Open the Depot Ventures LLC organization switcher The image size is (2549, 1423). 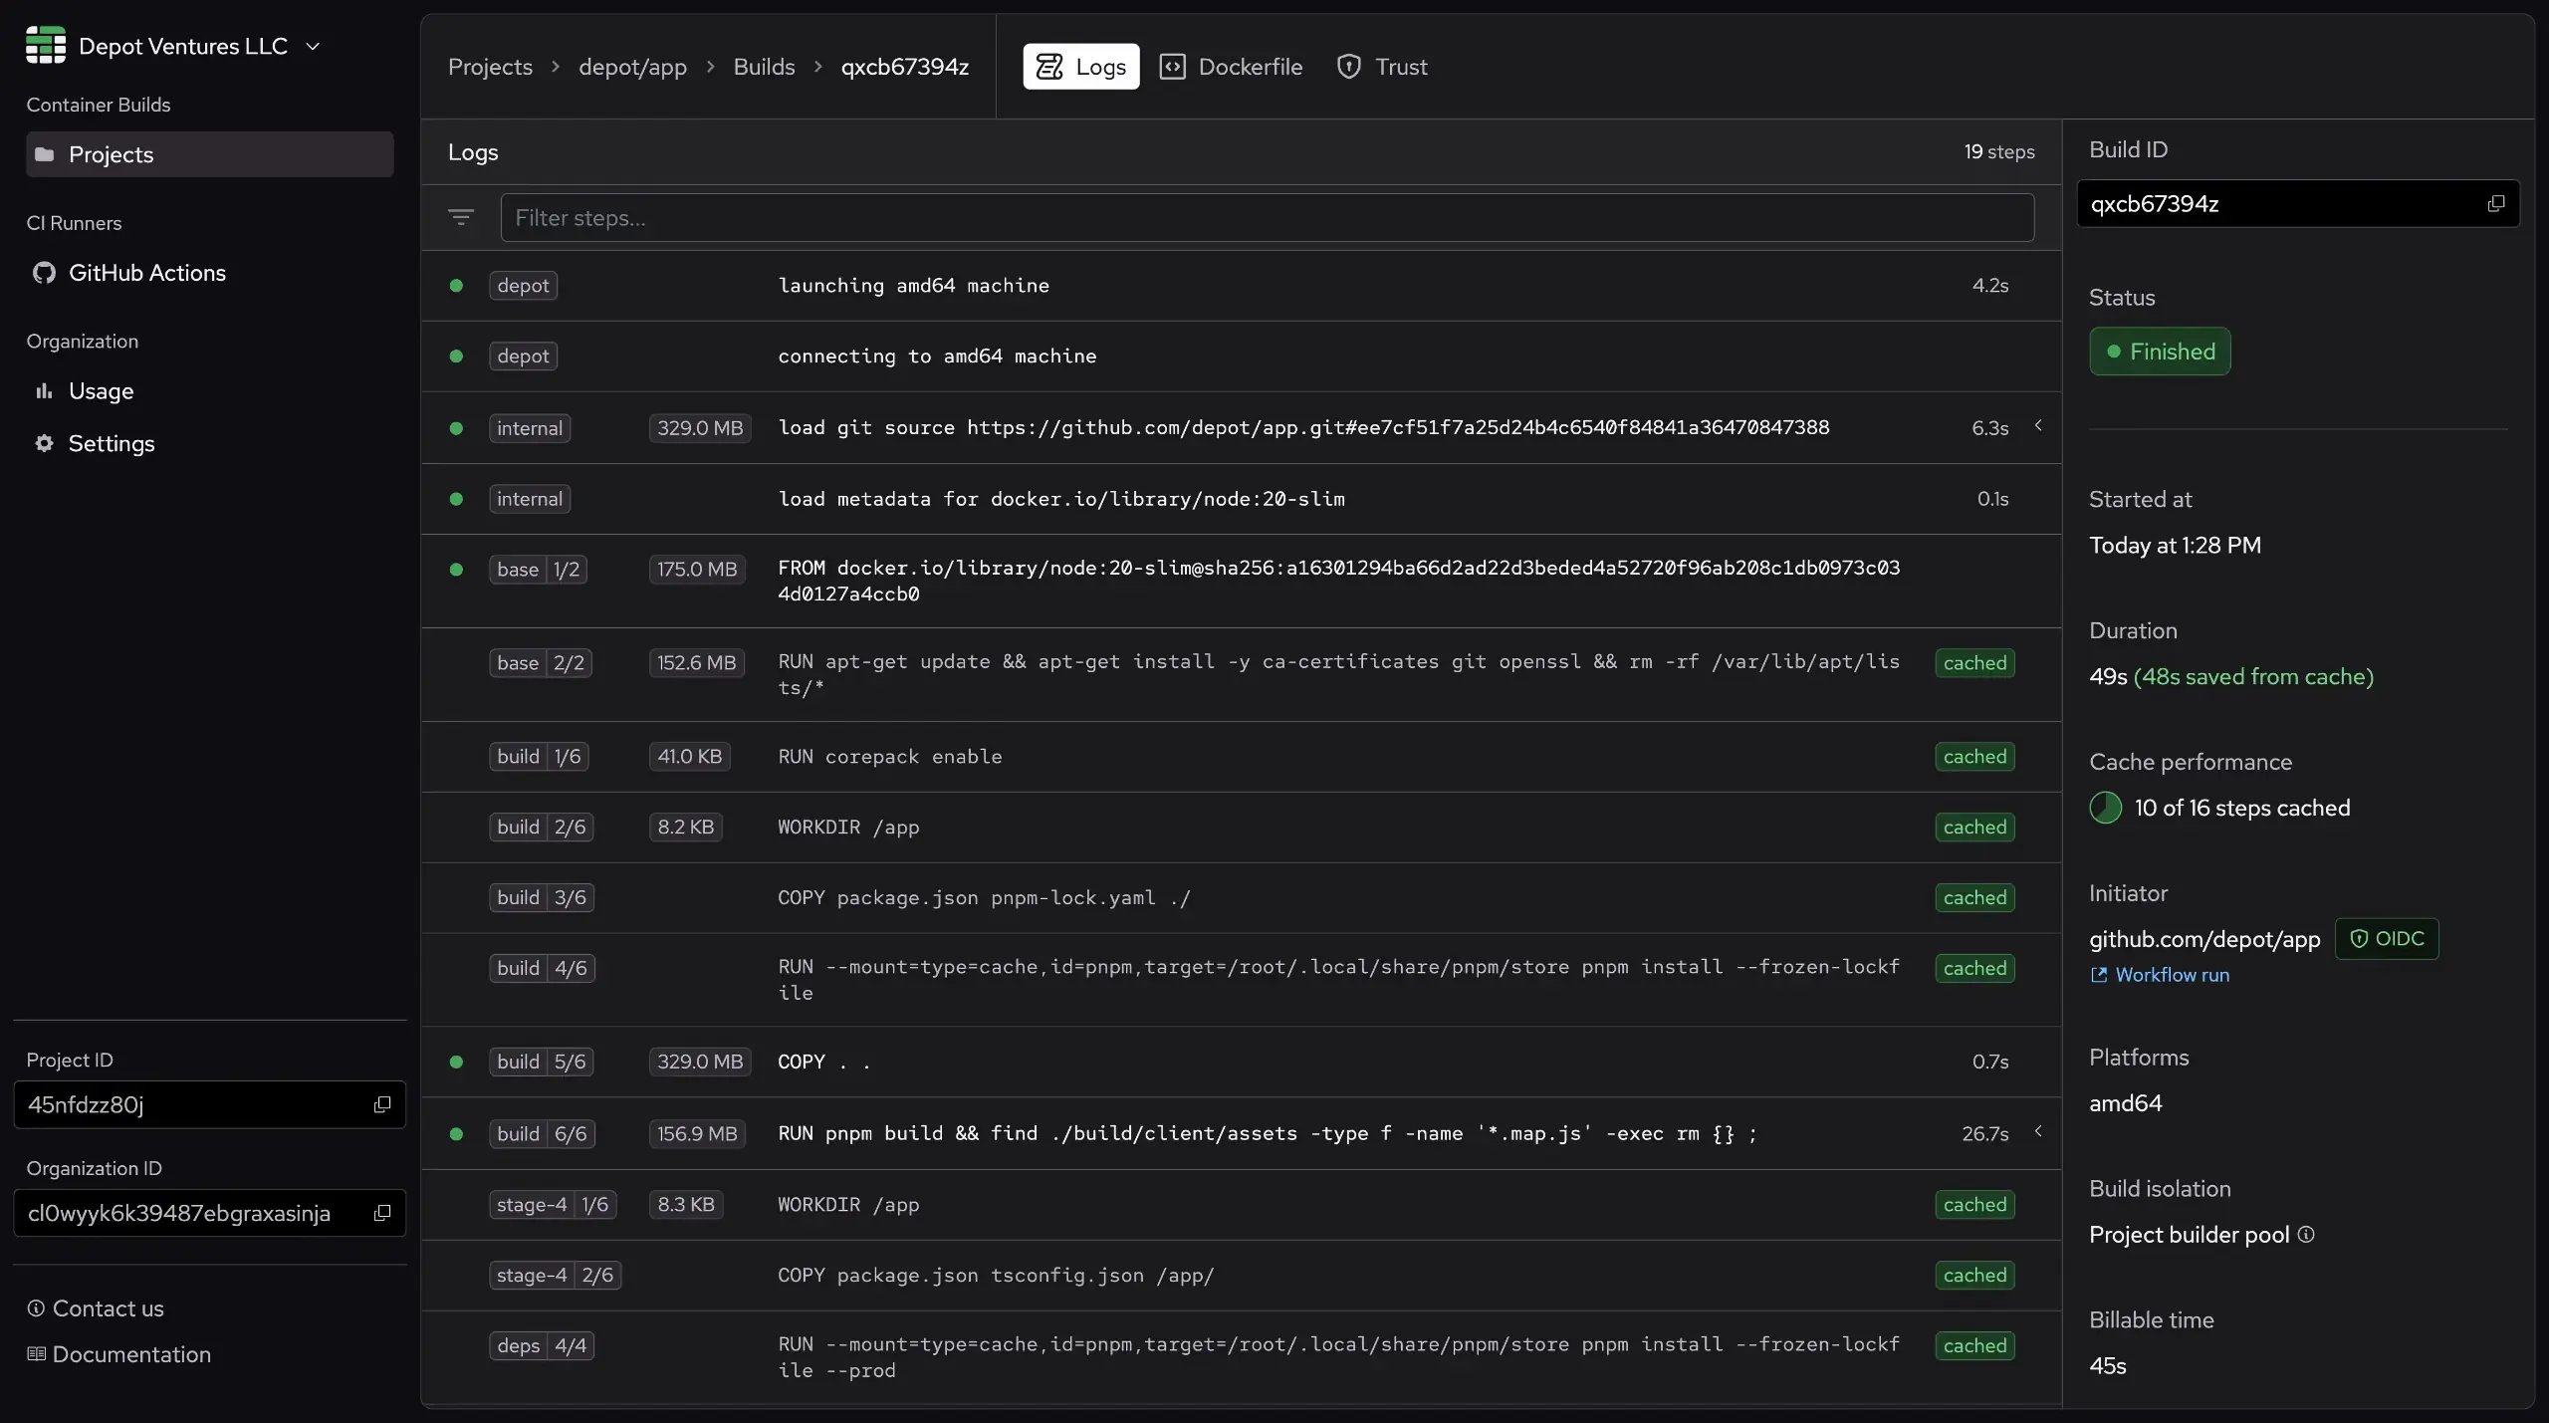coord(313,45)
